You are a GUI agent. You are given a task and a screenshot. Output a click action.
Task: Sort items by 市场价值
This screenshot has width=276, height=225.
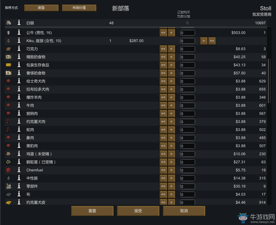(x=79, y=8)
